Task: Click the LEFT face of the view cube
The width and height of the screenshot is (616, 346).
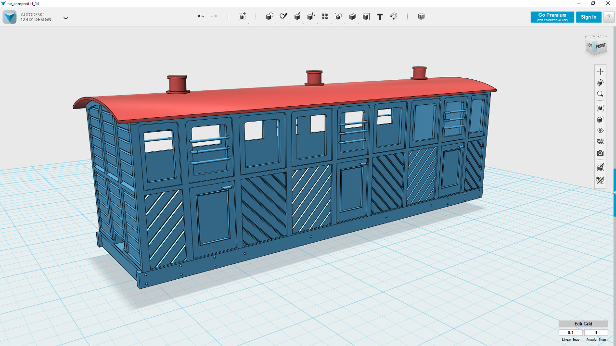Action: click(590, 45)
